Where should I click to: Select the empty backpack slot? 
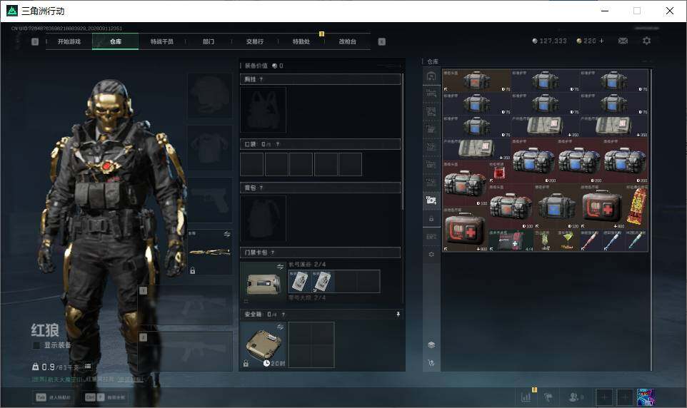(x=263, y=218)
